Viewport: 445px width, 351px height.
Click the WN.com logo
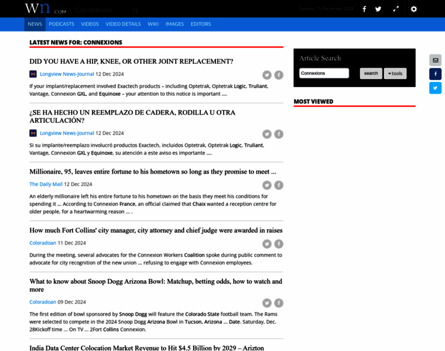(x=45, y=9)
